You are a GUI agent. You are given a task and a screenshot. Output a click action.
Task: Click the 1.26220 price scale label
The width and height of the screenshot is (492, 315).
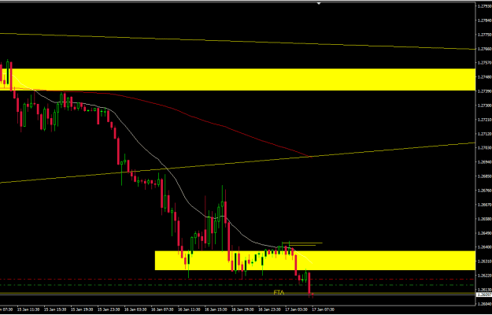(484, 275)
